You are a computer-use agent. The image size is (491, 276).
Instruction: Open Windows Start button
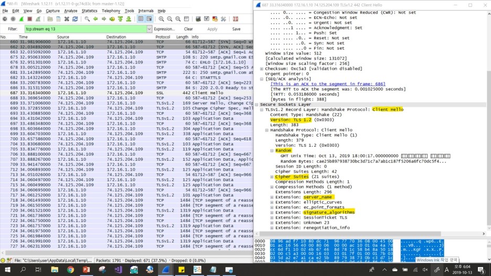pos(7,269)
